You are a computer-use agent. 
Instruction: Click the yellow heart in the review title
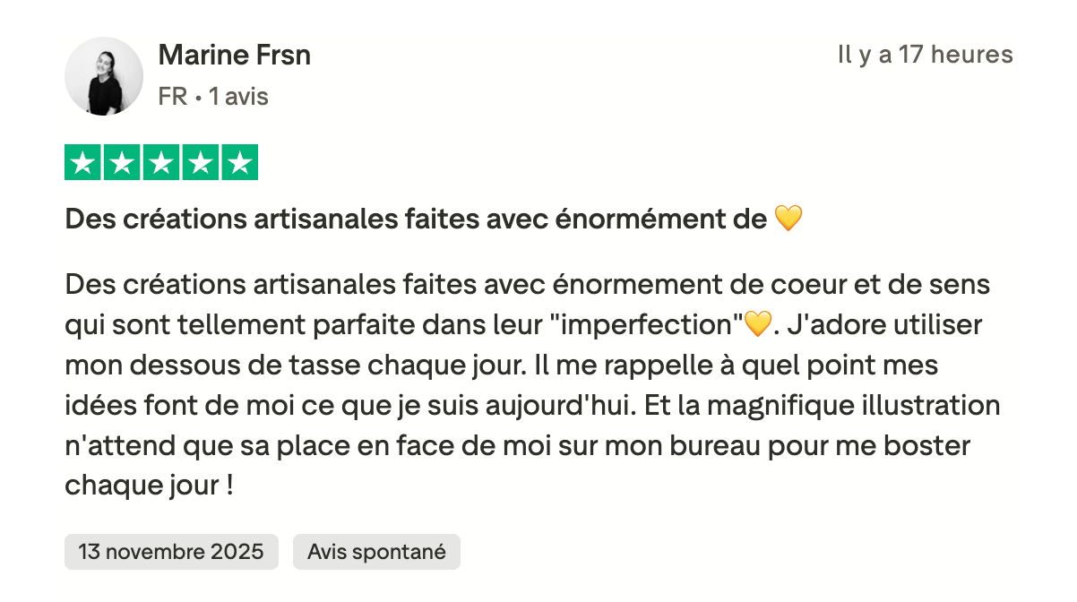788,219
